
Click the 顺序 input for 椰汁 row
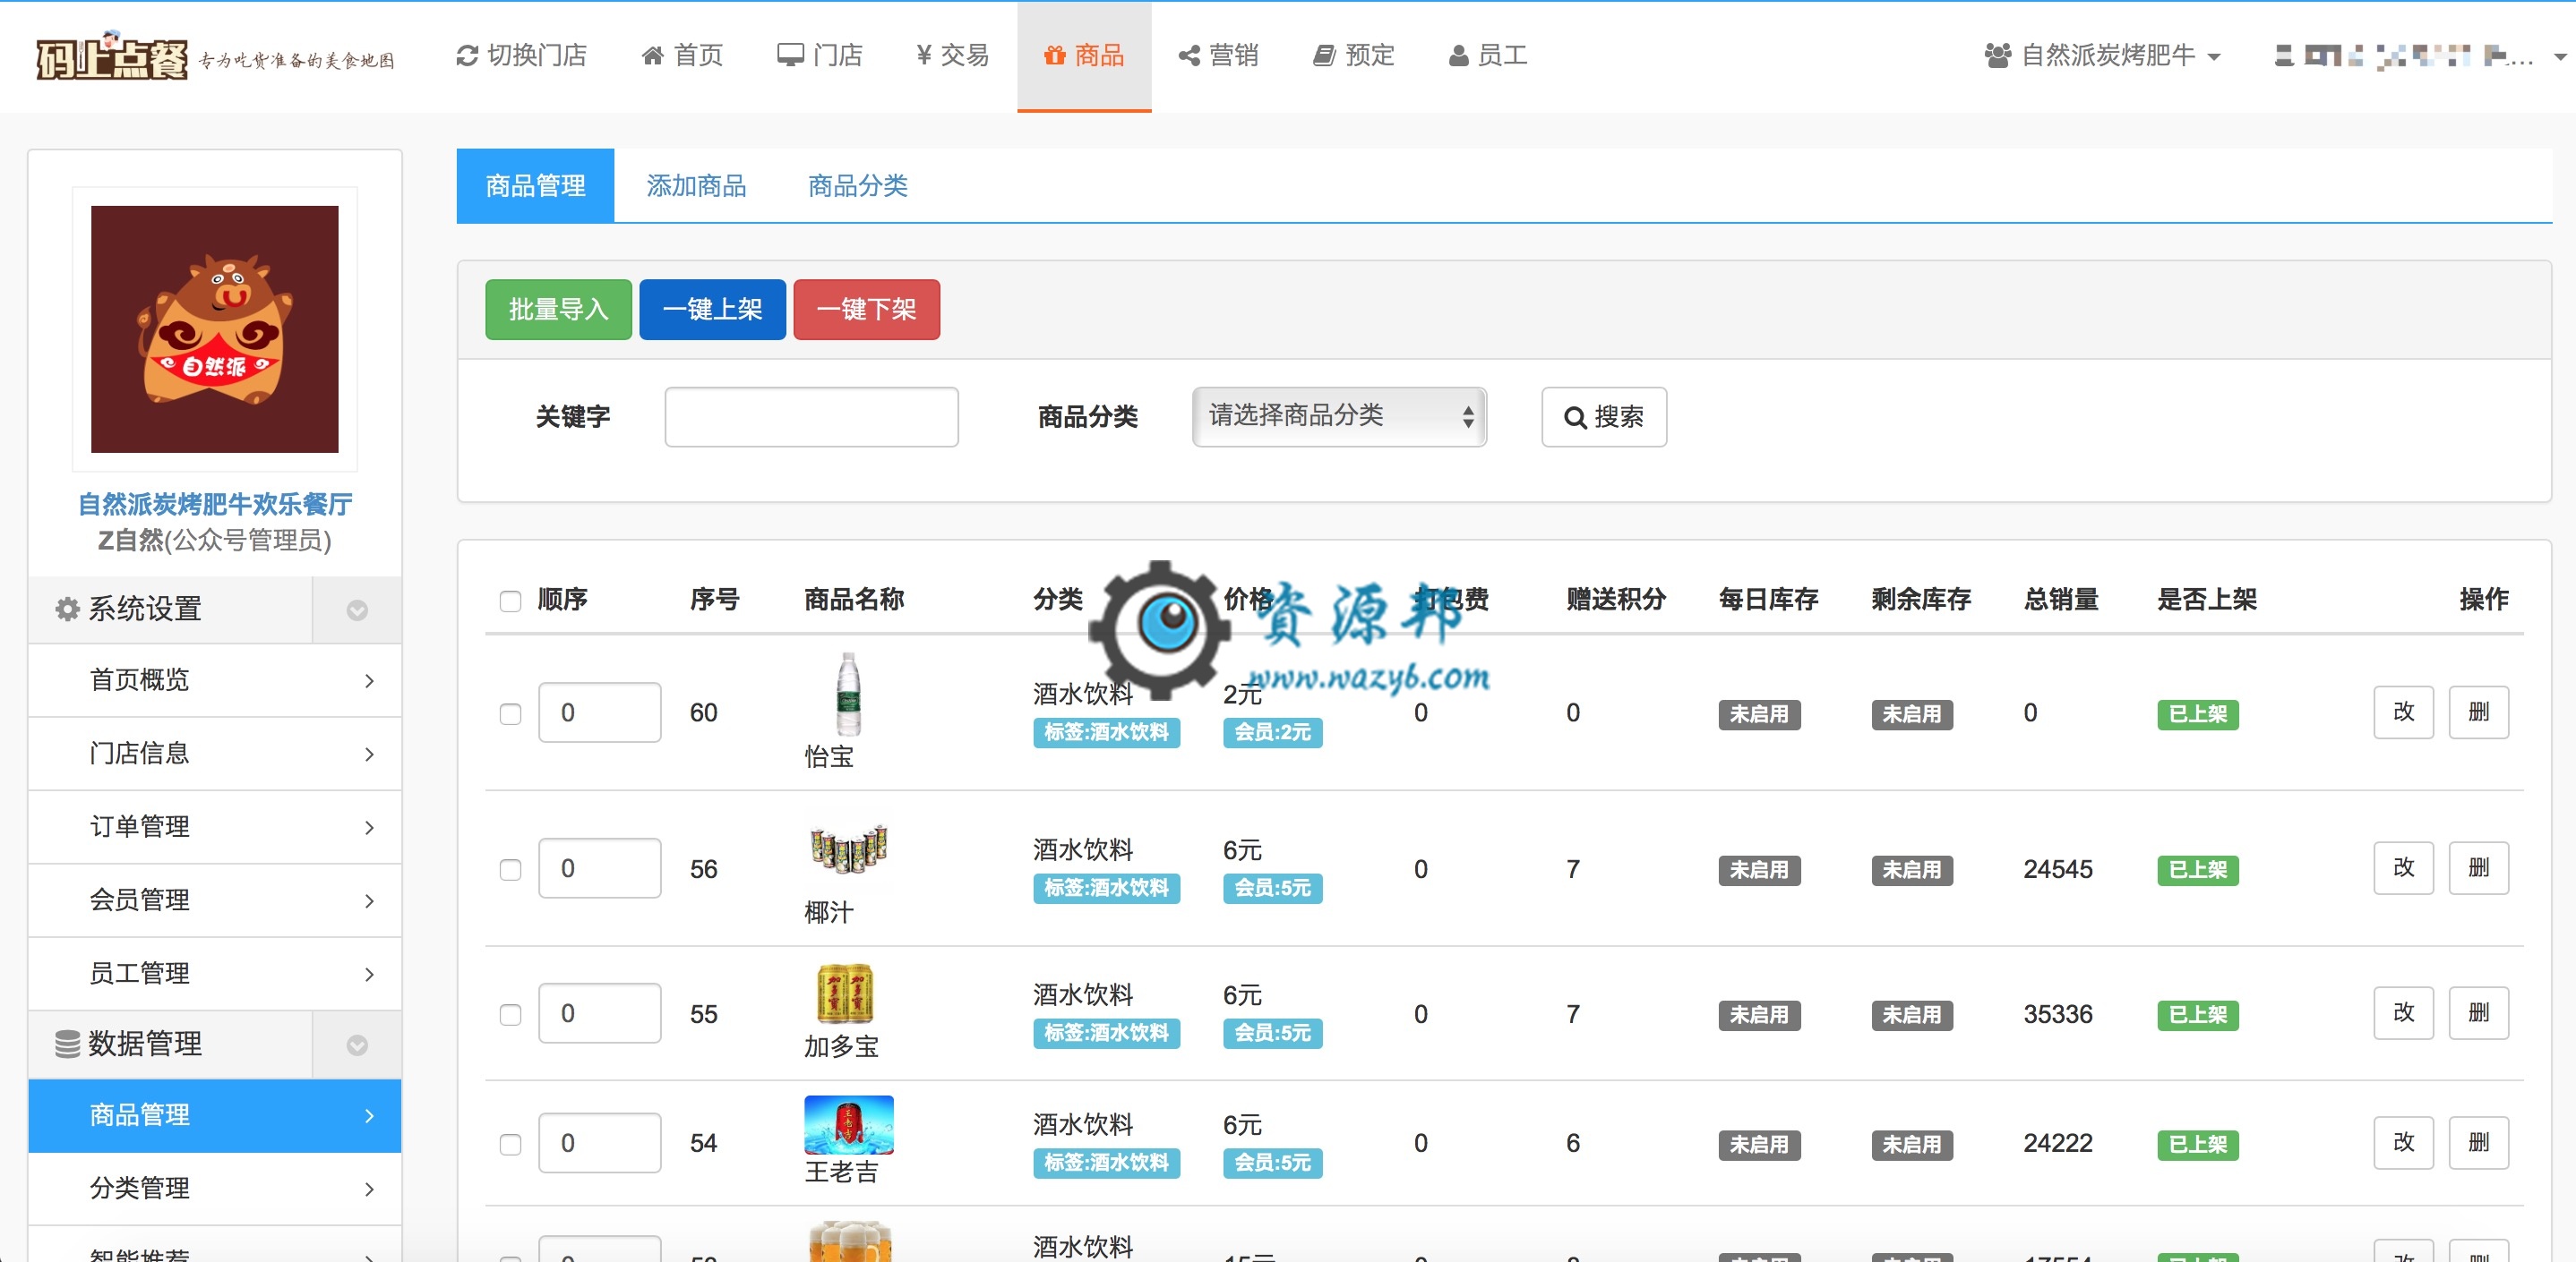point(599,867)
